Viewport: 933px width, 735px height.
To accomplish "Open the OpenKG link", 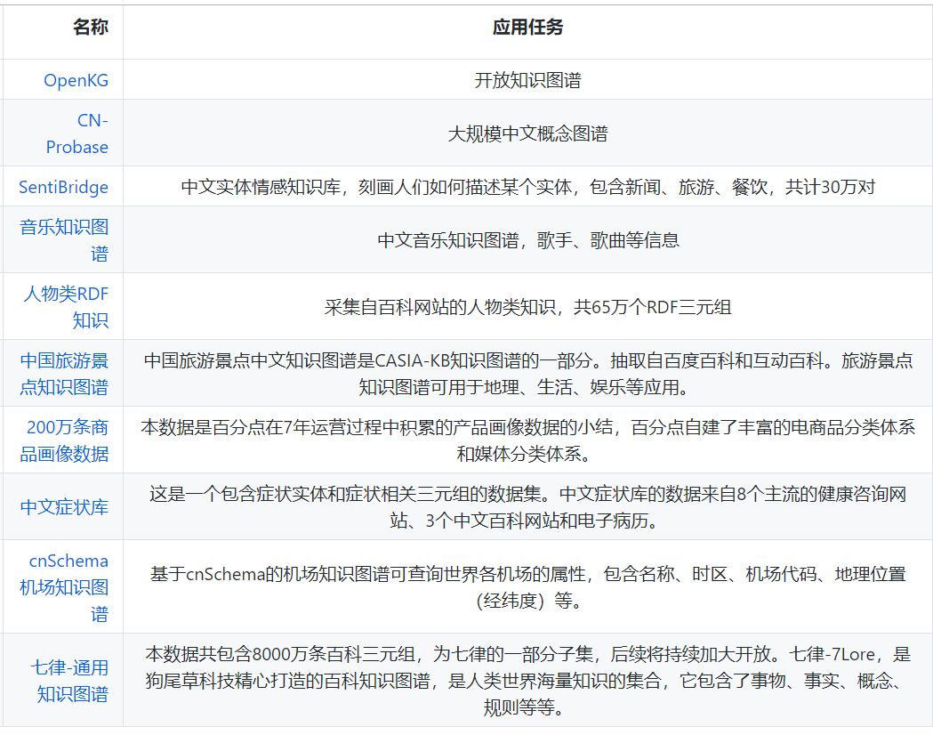I will pyautogui.click(x=76, y=80).
